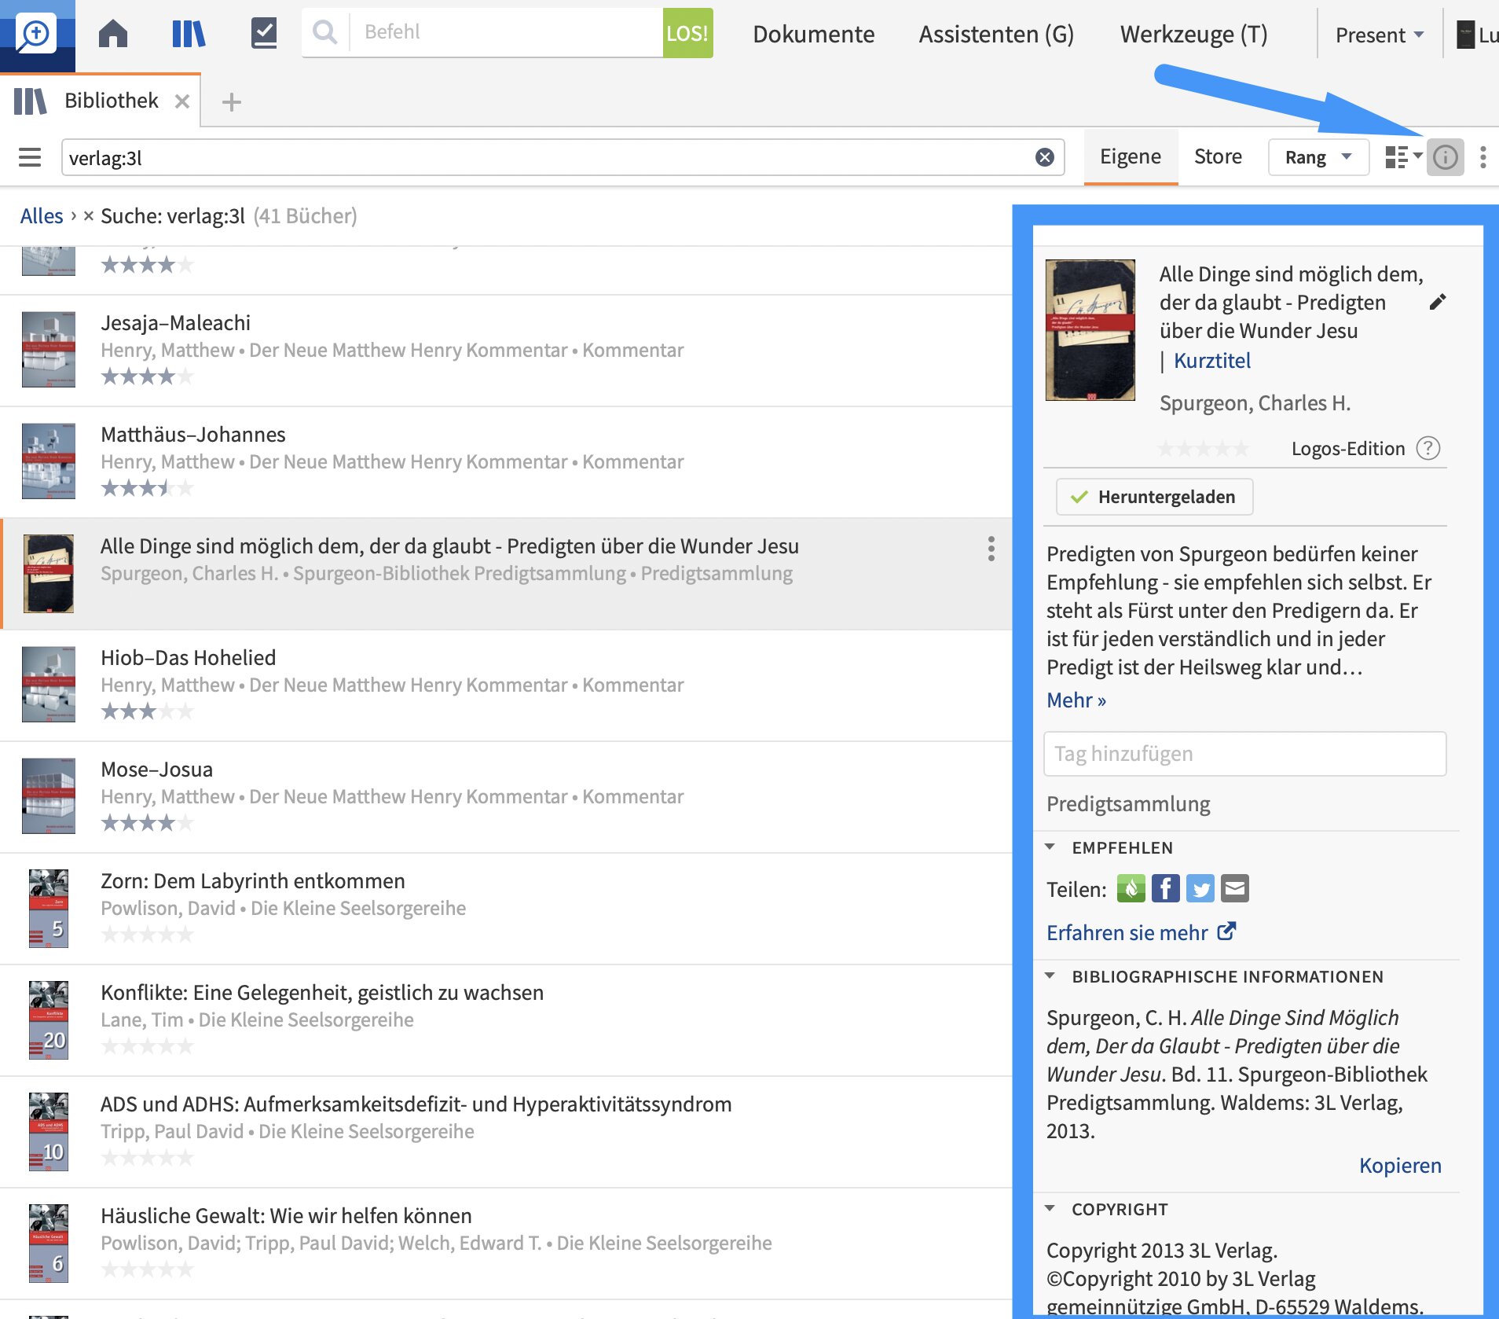Rate Jesaja–Maleachi with the star rating
Viewport: 1499px width, 1319px height.
(x=147, y=377)
